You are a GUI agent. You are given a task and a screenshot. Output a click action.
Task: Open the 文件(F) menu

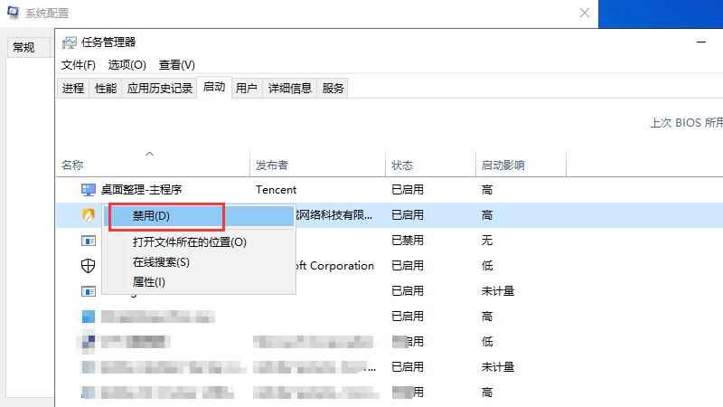coord(79,65)
